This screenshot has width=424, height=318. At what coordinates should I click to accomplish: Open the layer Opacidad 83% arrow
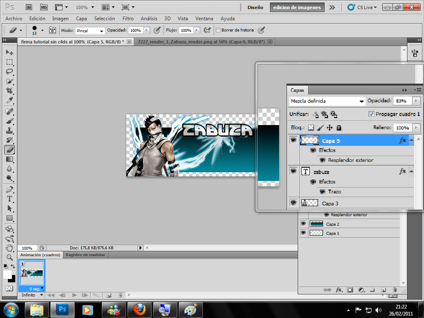(416, 101)
